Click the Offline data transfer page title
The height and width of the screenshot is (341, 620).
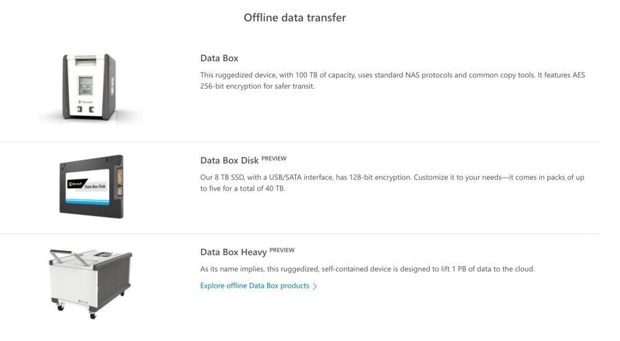(x=294, y=17)
